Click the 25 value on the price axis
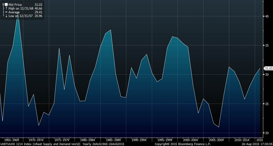Screen dimensions: 273x146 click(267, 104)
